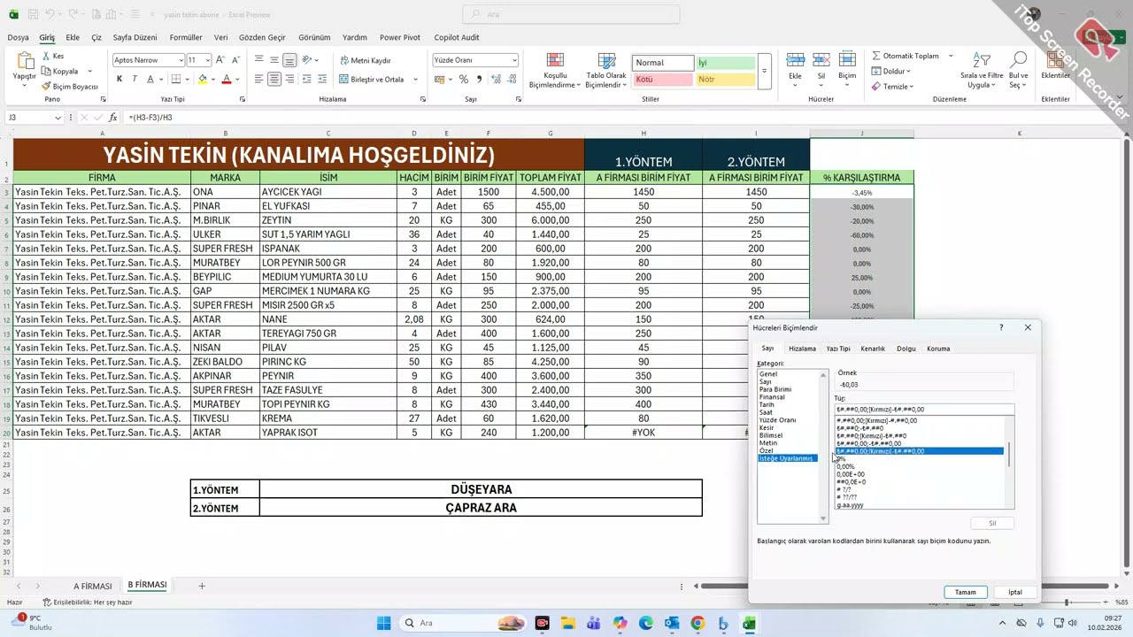The image size is (1133, 637).
Task: Click the cell borders icon
Action: click(x=175, y=80)
